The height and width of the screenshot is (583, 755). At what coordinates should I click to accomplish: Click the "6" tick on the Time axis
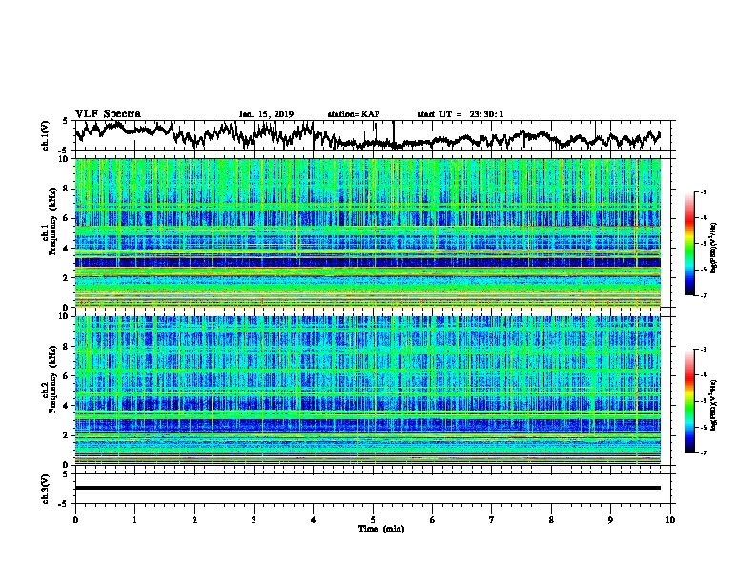click(433, 520)
